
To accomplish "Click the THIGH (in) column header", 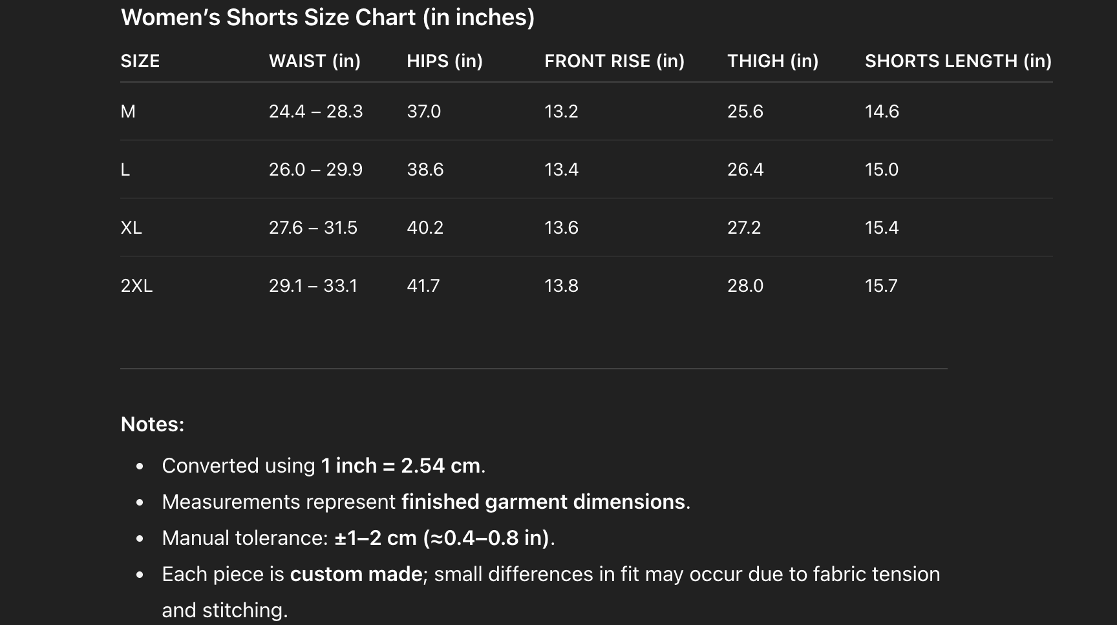I will (772, 61).
